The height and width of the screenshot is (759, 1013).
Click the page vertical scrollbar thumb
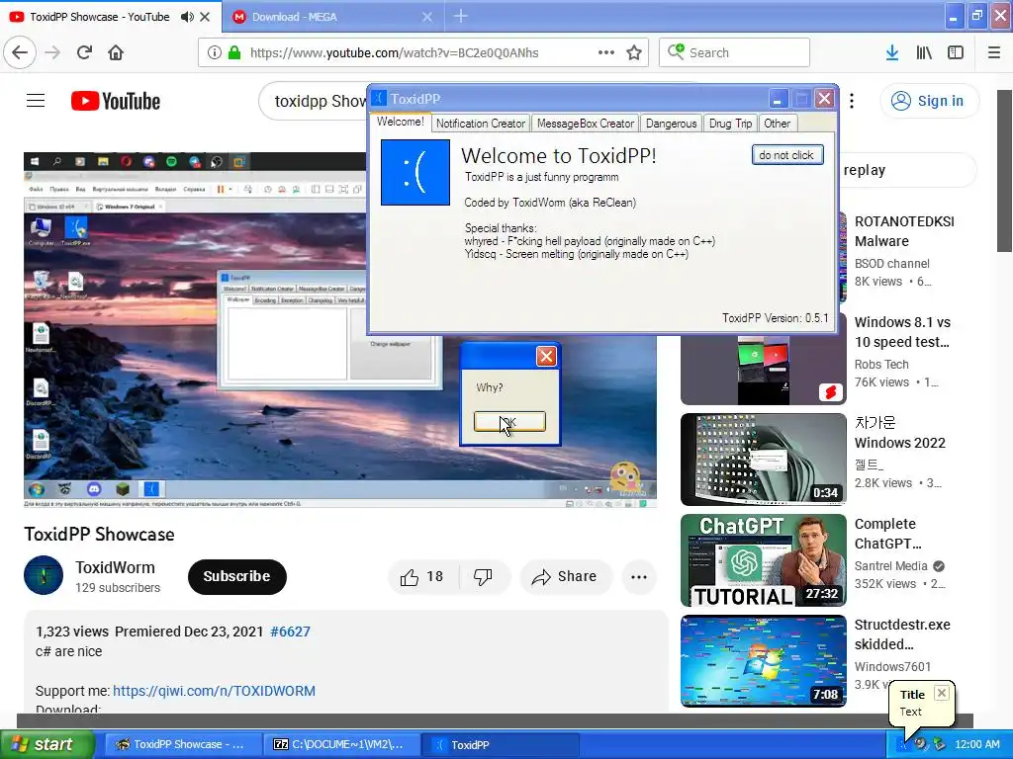(1004, 171)
